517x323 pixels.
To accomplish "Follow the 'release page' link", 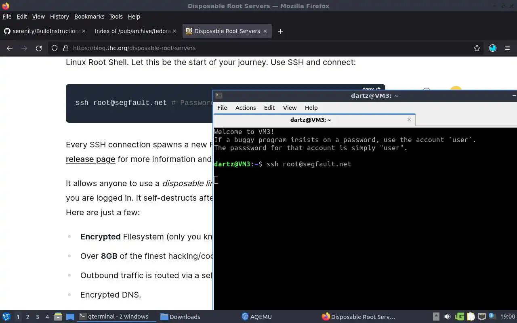I will [x=90, y=159].
